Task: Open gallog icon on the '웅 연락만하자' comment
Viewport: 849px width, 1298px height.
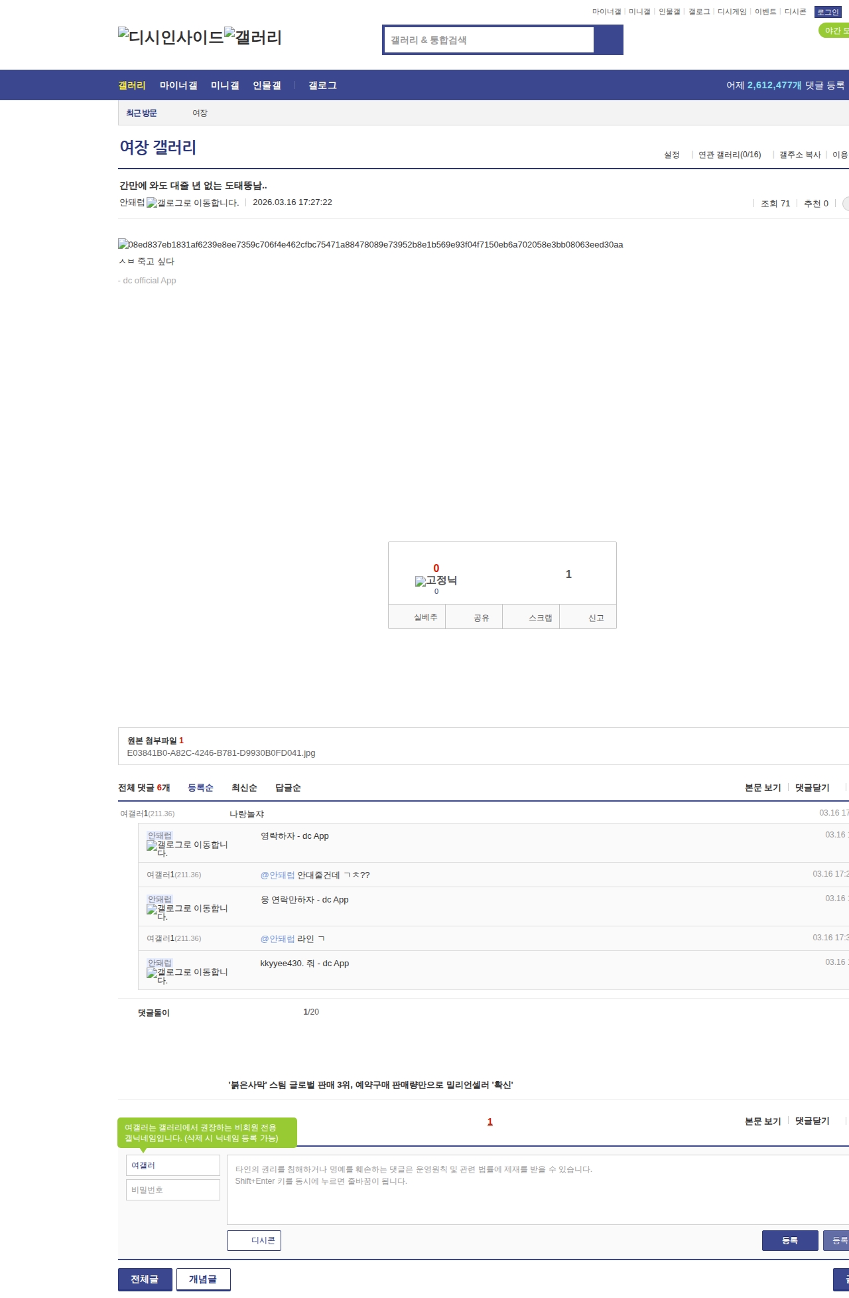Action: point(187,912)
